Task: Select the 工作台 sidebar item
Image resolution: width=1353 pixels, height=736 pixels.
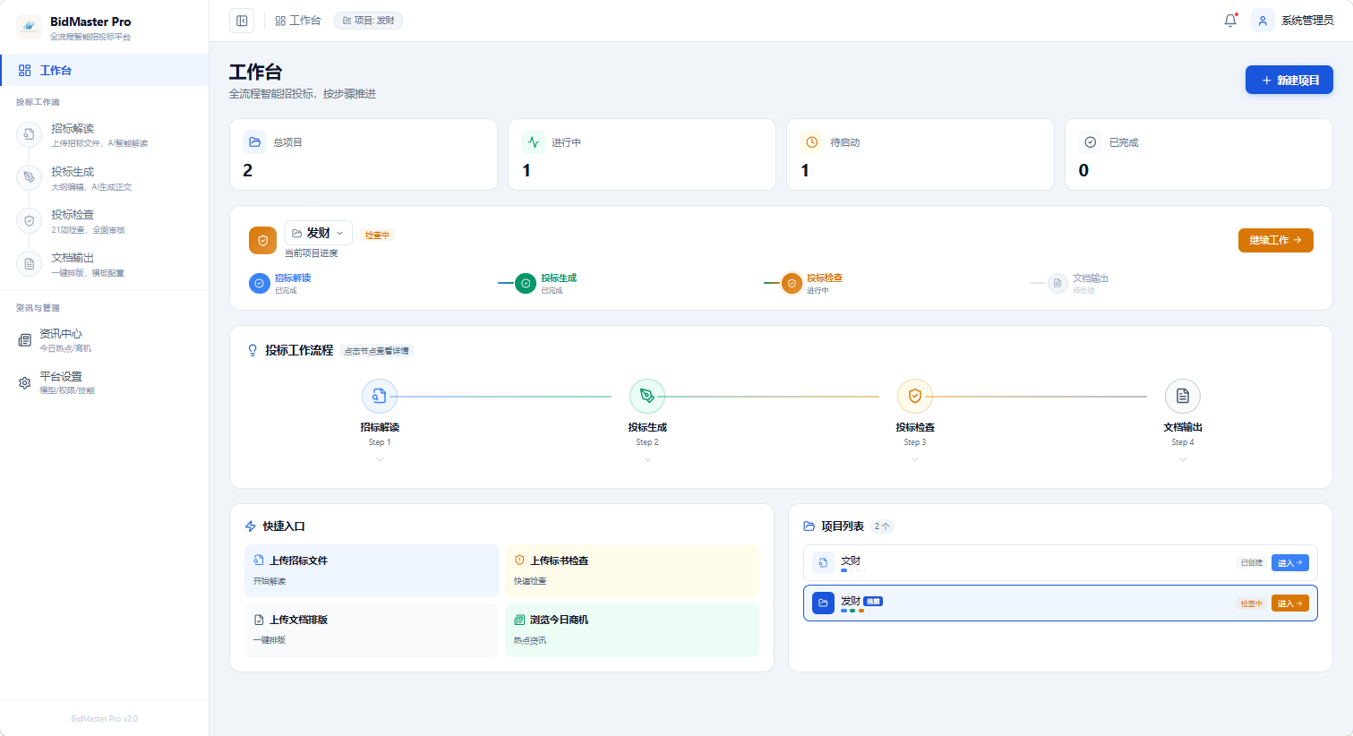Action: 104,70
